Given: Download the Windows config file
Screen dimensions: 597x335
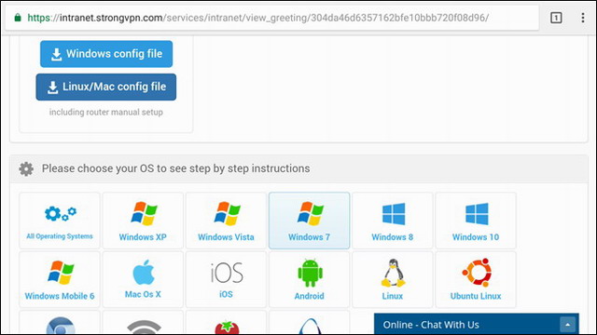Looking at the screenshot, I should (106, 54).
